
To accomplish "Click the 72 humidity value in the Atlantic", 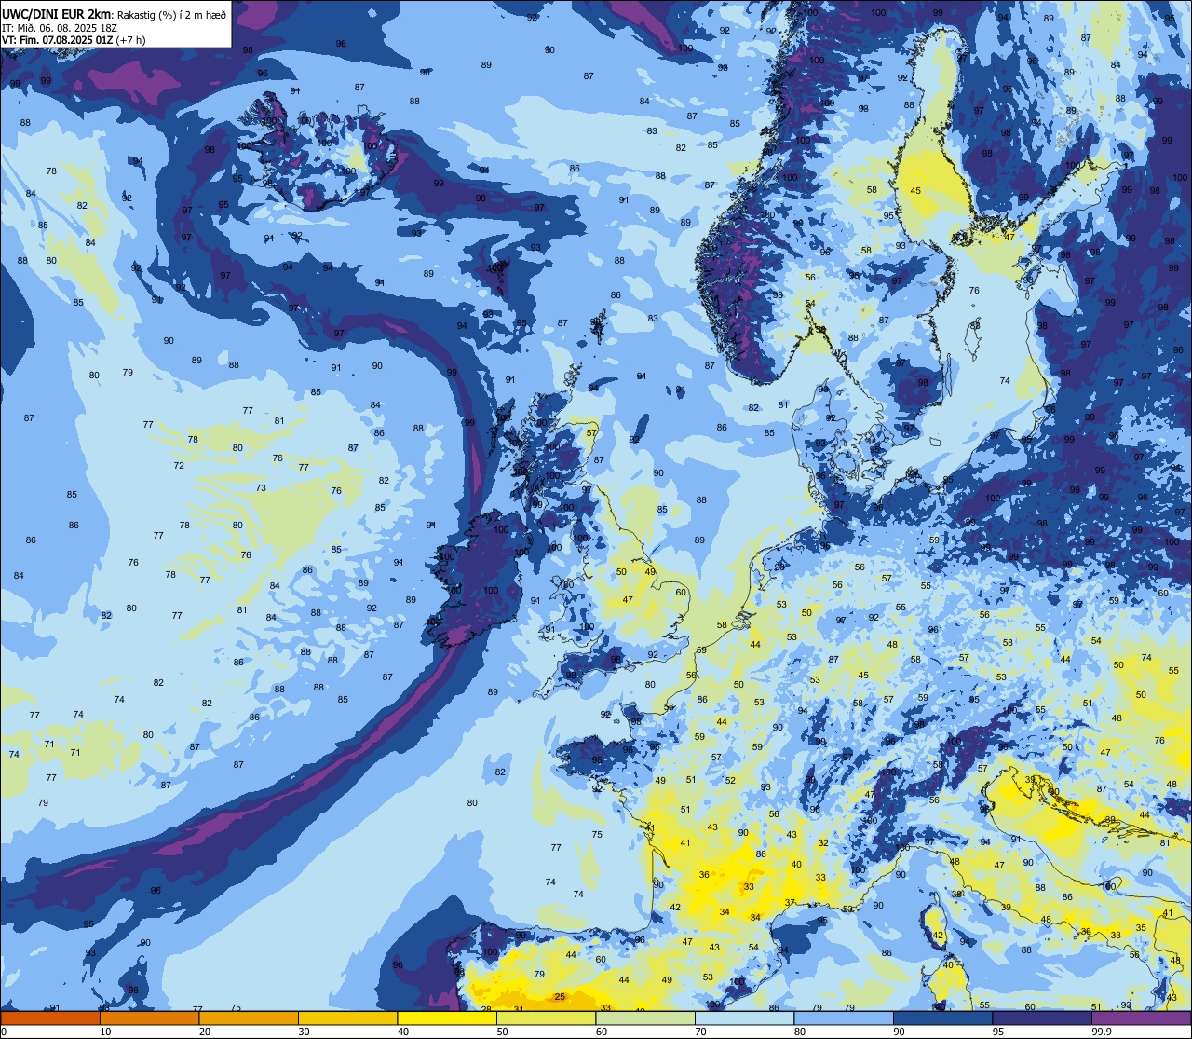I will [179, 465].
